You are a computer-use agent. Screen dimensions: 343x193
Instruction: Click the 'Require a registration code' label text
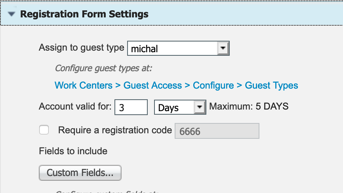tap(115, 130)
